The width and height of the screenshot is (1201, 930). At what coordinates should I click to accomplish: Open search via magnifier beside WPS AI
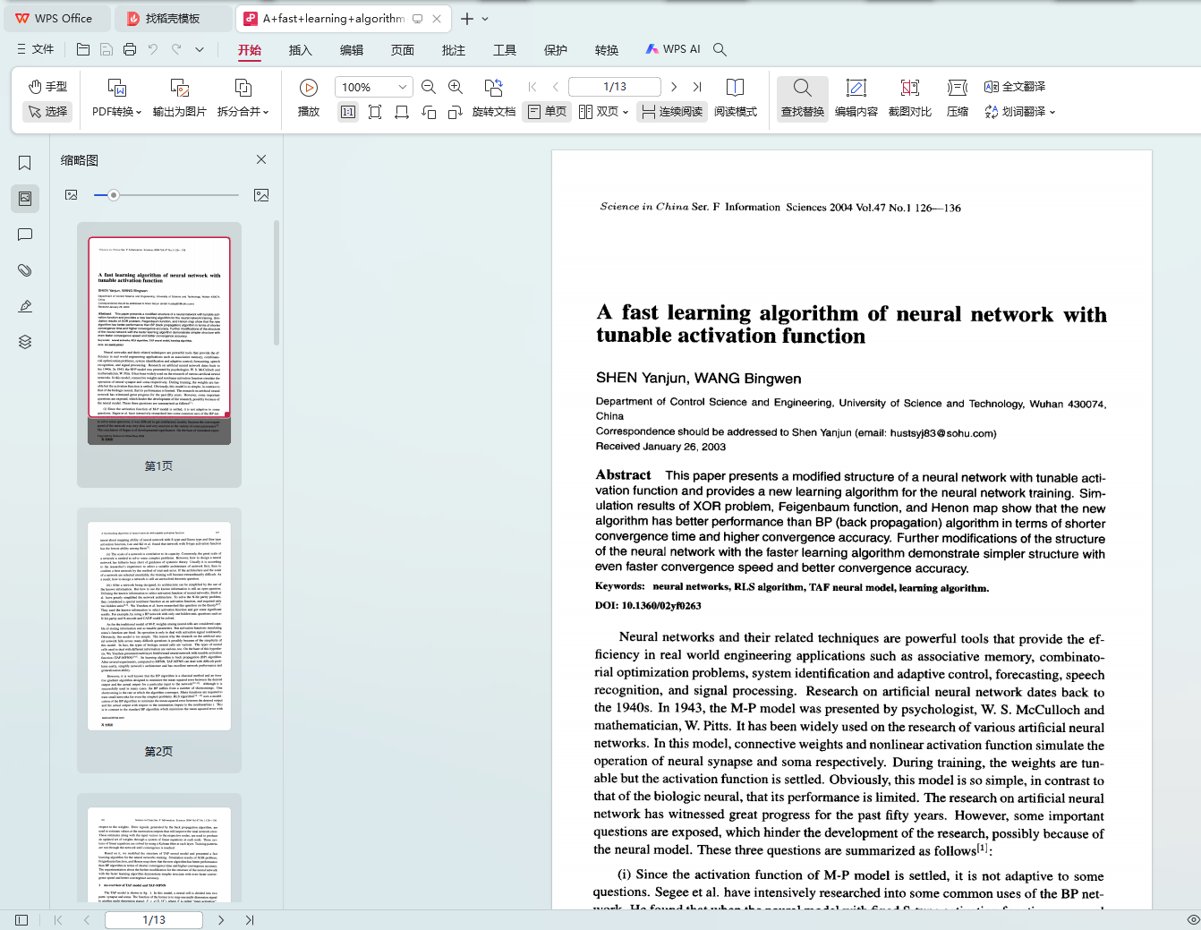click(720, 50)
